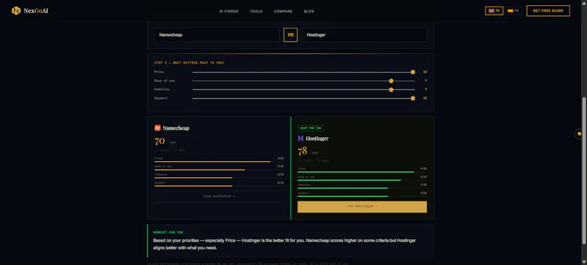Click the Verdict For You heading
This screenshot has height=265, width=587.
(168, 232)
